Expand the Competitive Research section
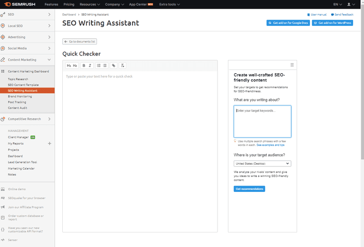This screenshot has width=364, height=247. (x=49, y=119)
